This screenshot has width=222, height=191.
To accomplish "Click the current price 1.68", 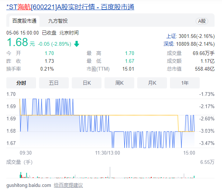I will pyautogui.click(x=17, y=42).
